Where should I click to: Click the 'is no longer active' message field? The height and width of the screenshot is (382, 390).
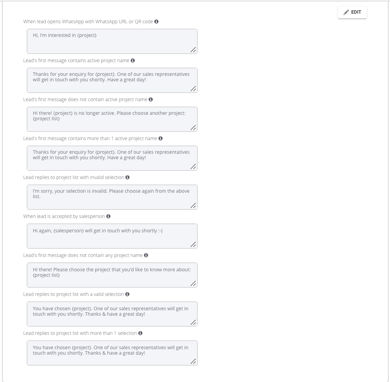pyautogui.click(x=112, y=119)
